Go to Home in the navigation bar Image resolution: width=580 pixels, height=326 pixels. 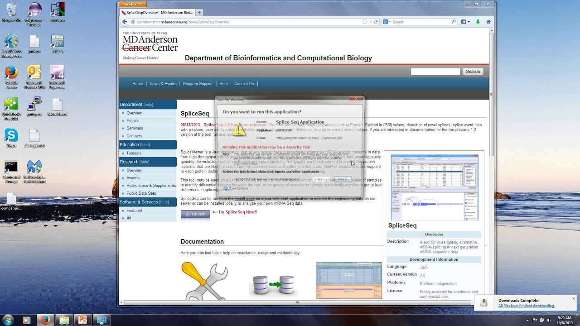click(x=138, y=84)
